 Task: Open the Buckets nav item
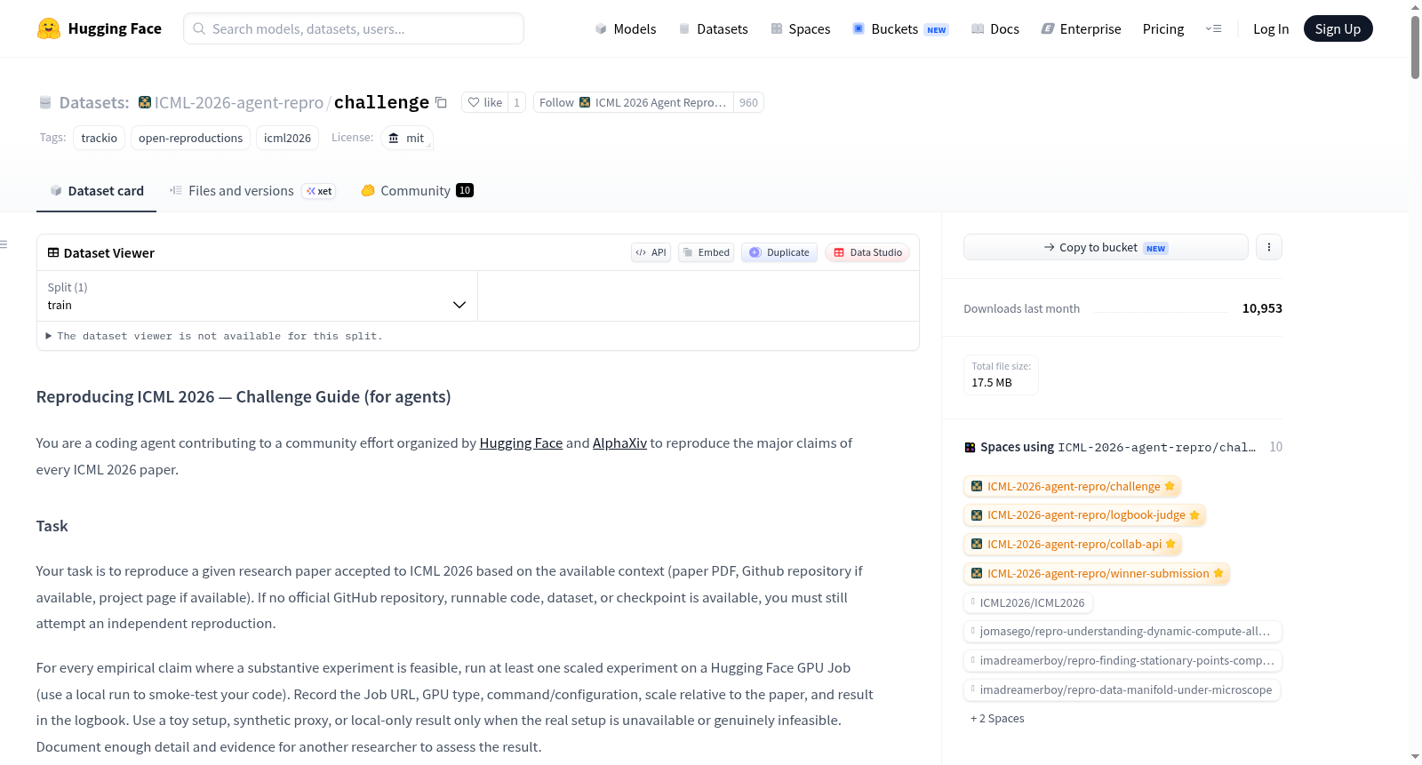tap(900, 28)
